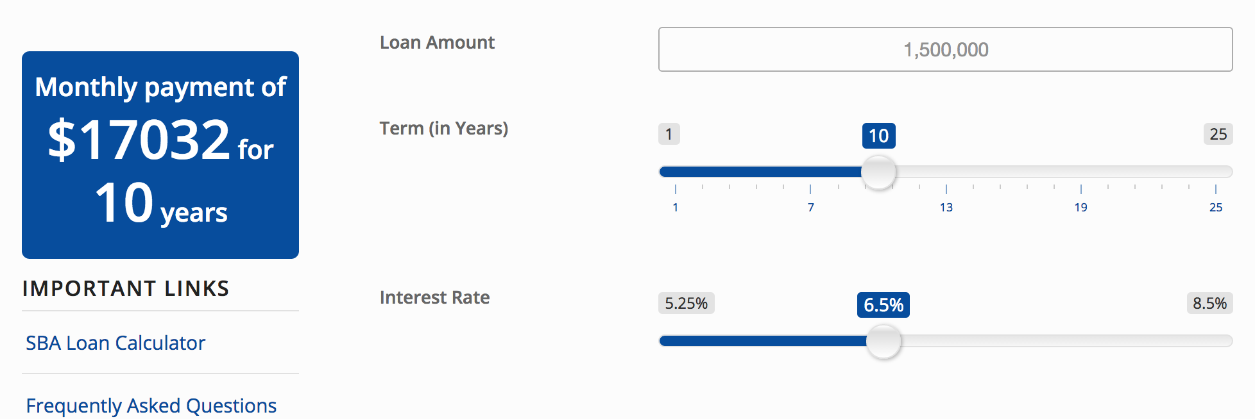
Task: Click the blue monthly payment summary box
Action: 160,155
